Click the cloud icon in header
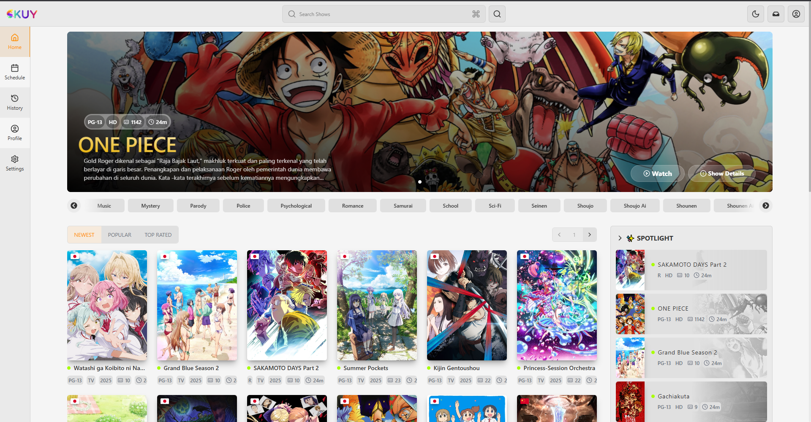The width and height of the screenshot is (811, 422). coord(776,14)
